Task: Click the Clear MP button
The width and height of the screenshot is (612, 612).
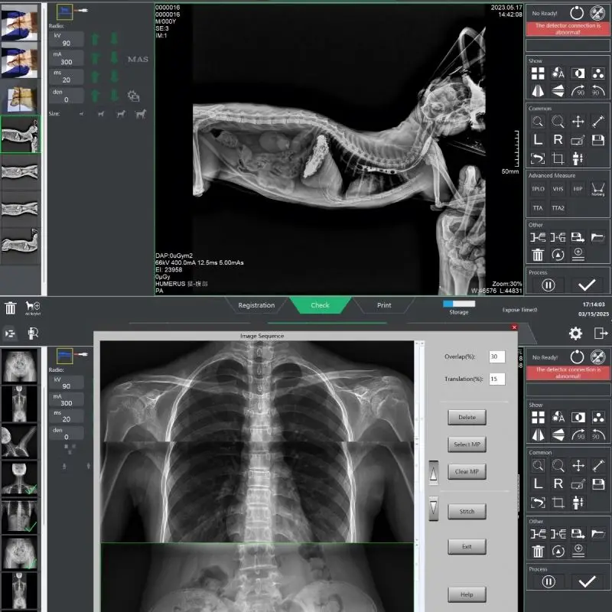Action: [x=467, y=471]
